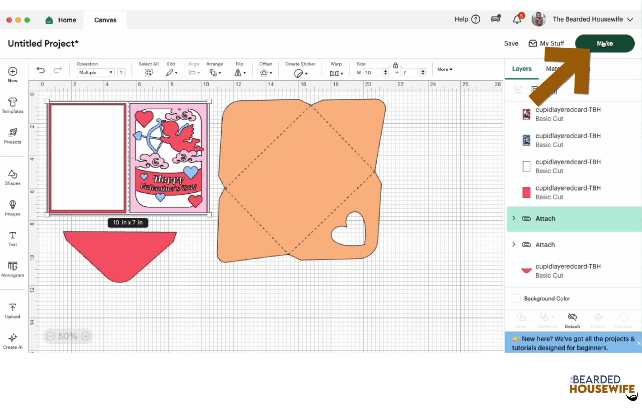Image resolution: width=642 pixels, height=408 pixels.
Task: Open the More toolbar menu
Action: pyautogui.click(x=445, y=69)
